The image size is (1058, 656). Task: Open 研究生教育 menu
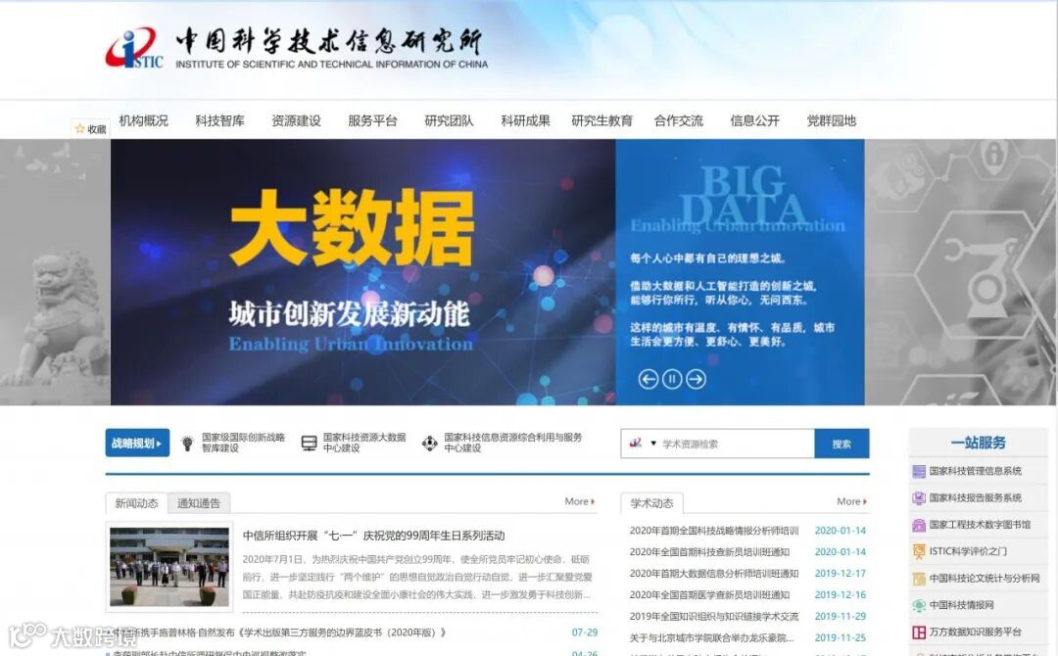coord(601,120)
